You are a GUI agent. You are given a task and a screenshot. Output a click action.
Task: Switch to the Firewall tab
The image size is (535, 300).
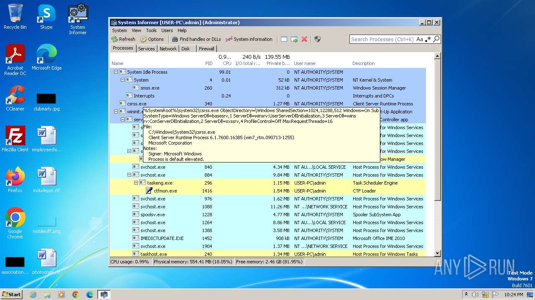[206, 49]
